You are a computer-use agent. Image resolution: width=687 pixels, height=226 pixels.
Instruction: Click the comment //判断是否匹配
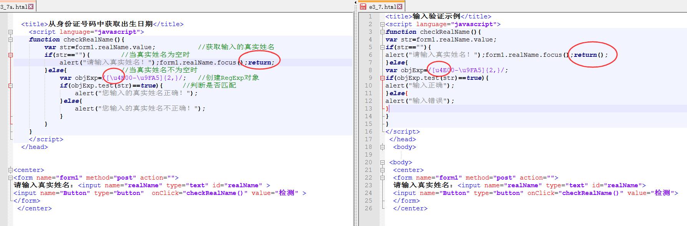click(x=209, y=86)
